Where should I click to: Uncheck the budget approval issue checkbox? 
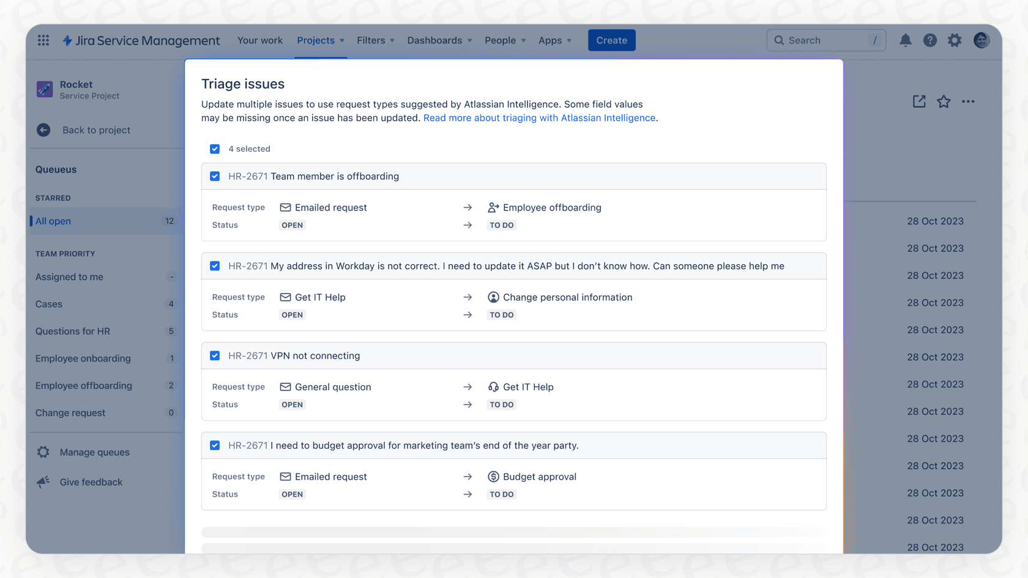[x=215, y=445]
